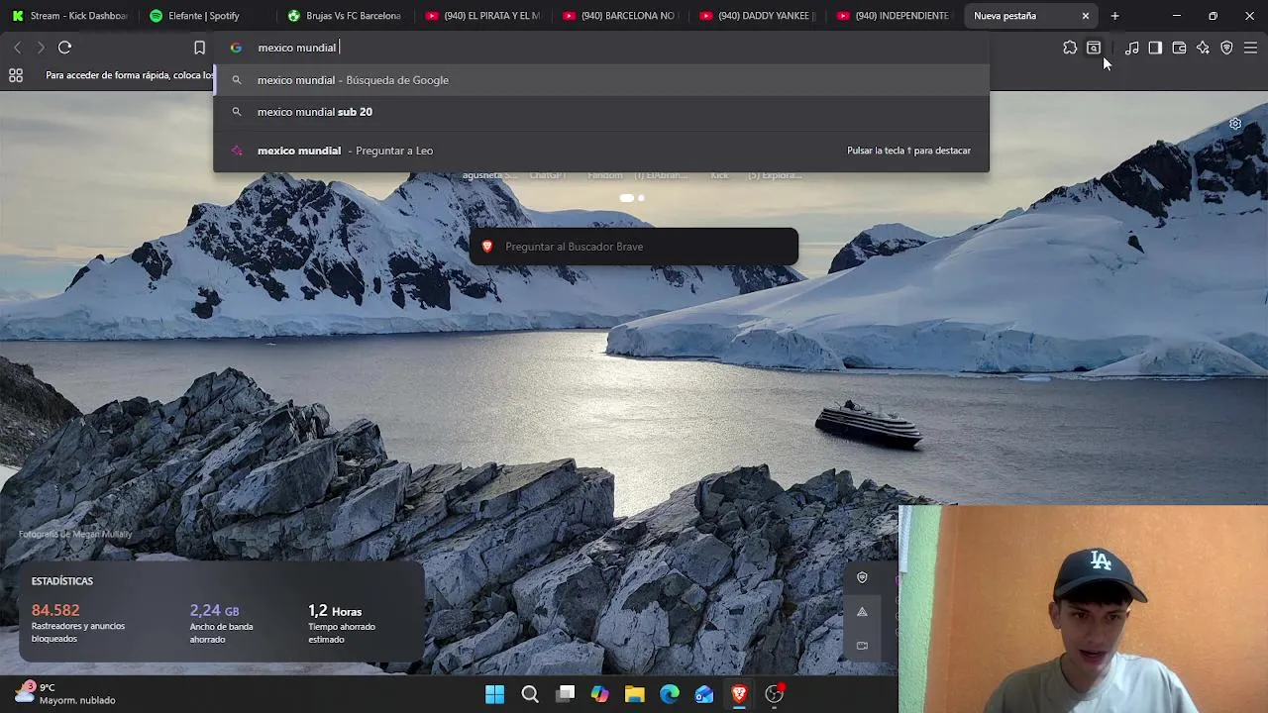Open File Explorer from the taskbar
Viewport: 1268px width, 713px height.
click(x=634, y=694)
